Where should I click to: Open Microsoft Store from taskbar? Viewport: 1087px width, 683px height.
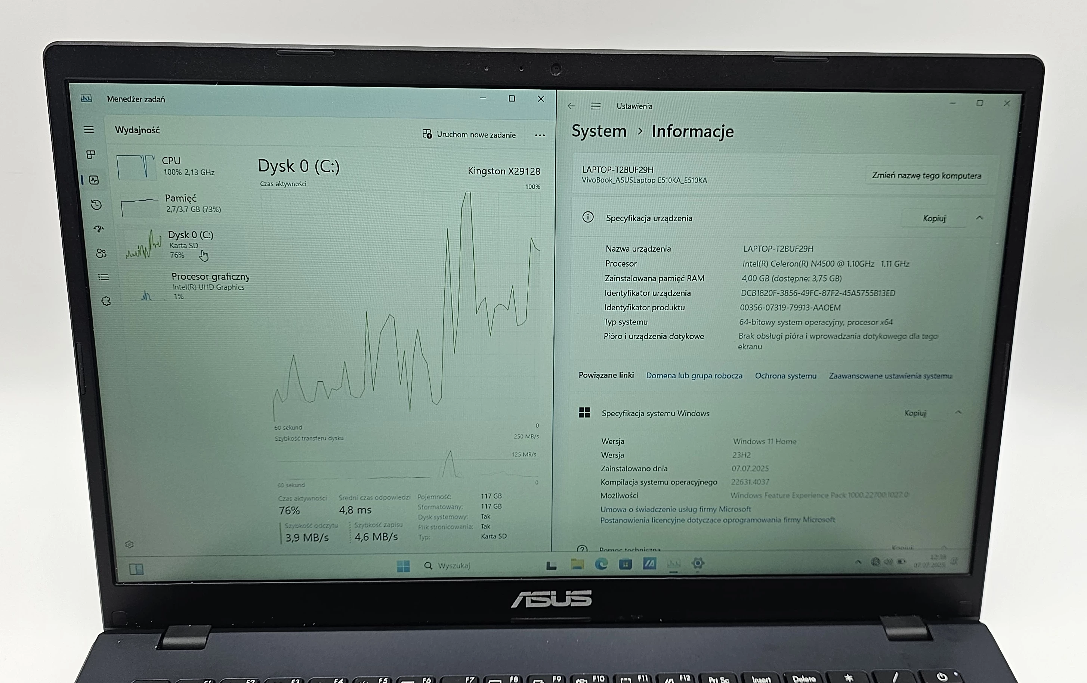click(x=626, y=564)
